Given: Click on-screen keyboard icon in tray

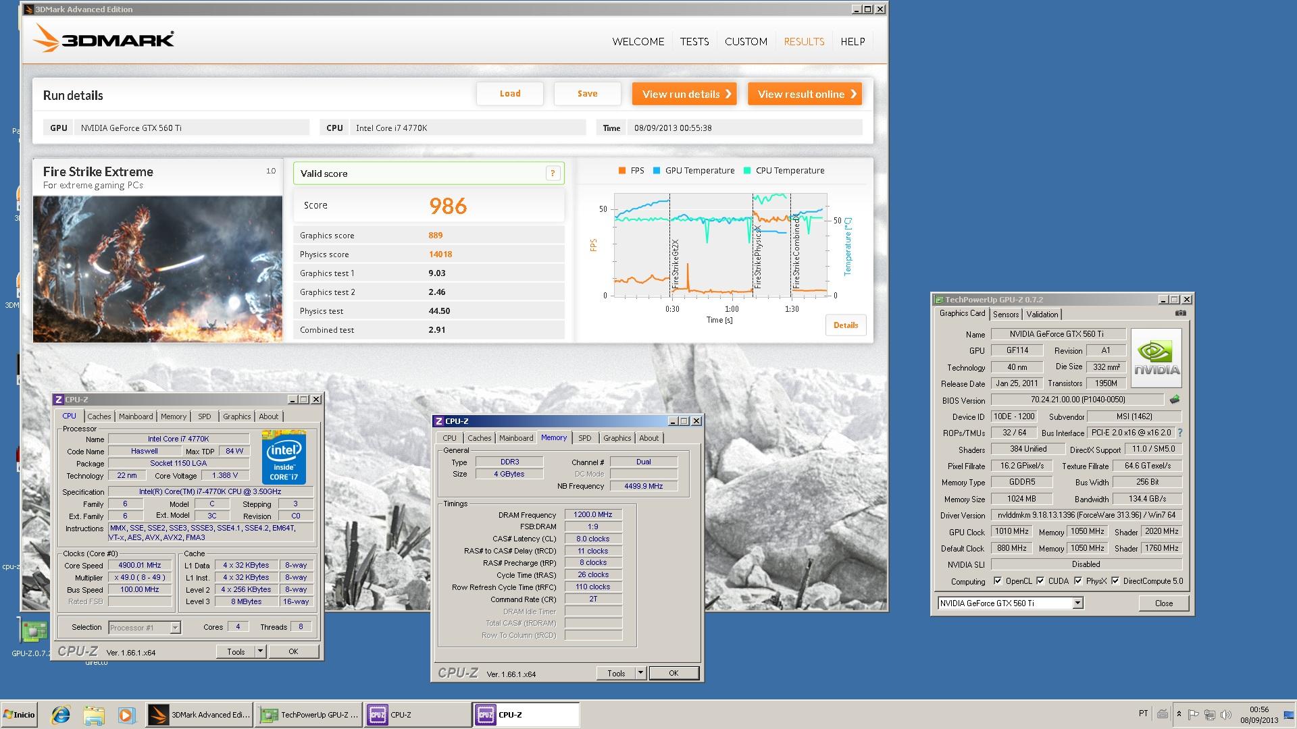Looking at the screenshot, I should point(1163,714).
